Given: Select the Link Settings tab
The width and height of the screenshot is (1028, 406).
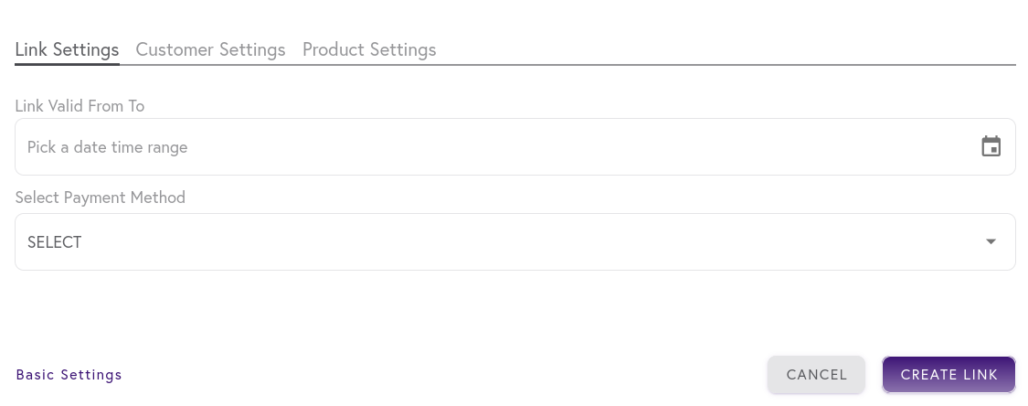Looking at the screenshot, I should [67, 50].
